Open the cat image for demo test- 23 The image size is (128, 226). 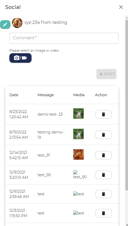tap(78, 114)
